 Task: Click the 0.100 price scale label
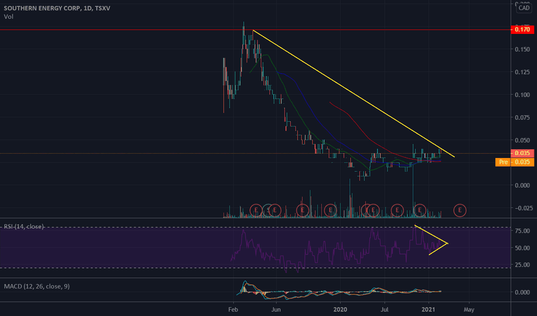[x=522, y=95]
